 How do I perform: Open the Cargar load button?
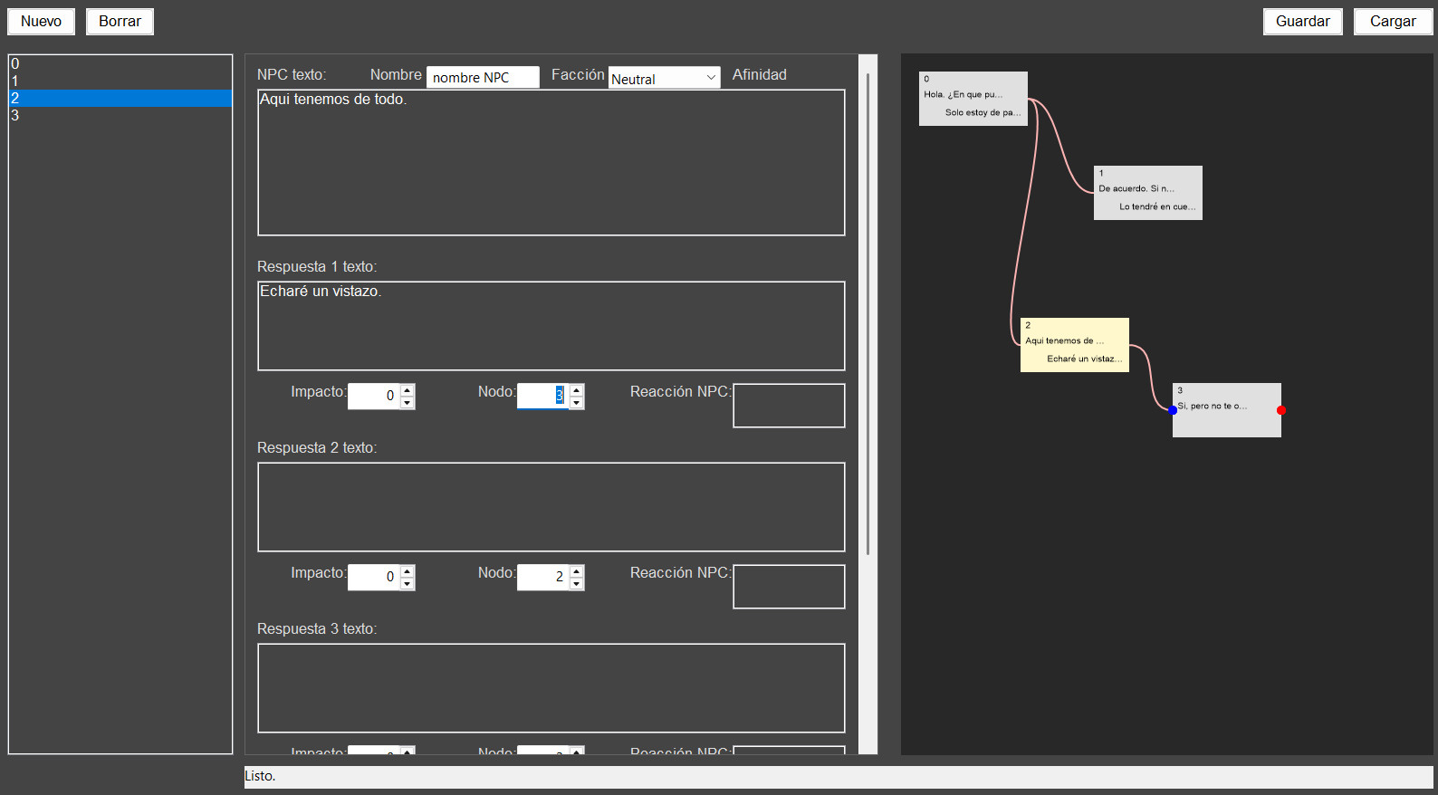click(1392, 22)
